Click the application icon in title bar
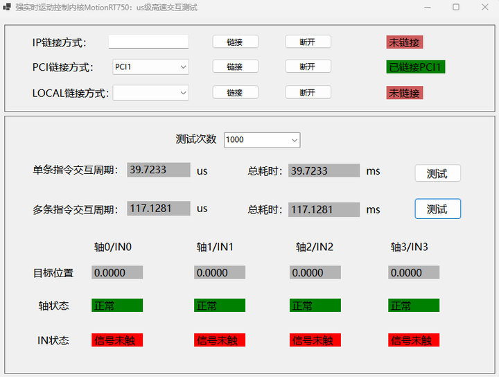 click(7, 7)
